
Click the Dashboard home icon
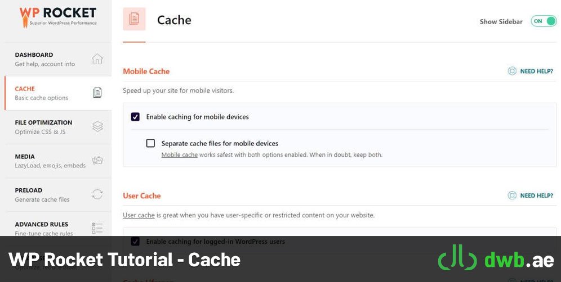(97, 59)
